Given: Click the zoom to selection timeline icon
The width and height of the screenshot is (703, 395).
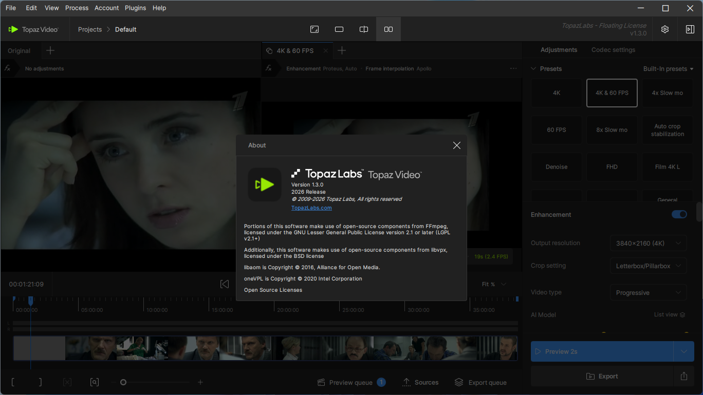Looking at the screenshot, I should pos(95,382).
